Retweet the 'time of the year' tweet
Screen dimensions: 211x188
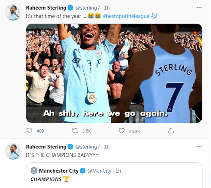click(x=75, y=131)
